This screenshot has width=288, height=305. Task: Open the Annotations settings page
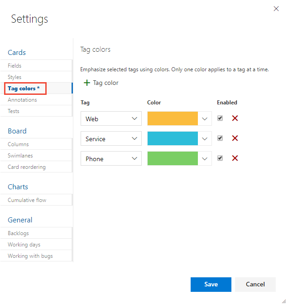(x=36, y=100)
